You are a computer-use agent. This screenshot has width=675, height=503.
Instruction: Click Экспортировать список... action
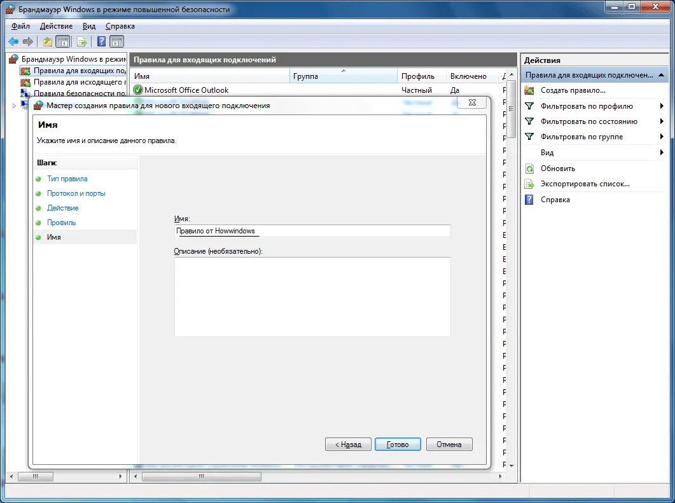pos(585,184)
